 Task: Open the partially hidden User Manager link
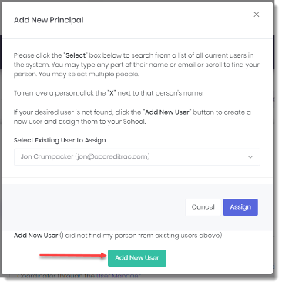[119, 276]
